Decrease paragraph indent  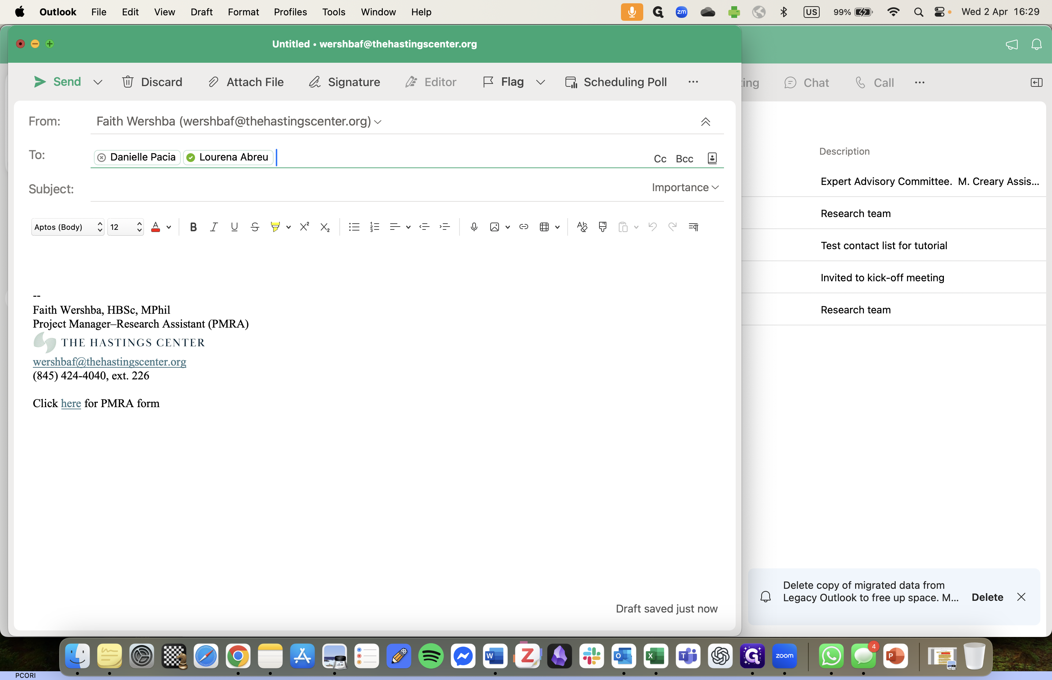[x=424, y=227]
